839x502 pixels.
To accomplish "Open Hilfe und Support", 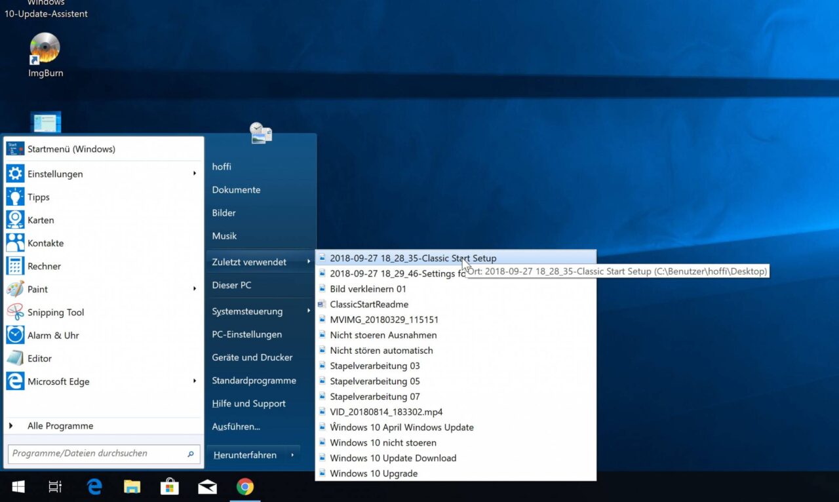I will (x=249, y=403).
